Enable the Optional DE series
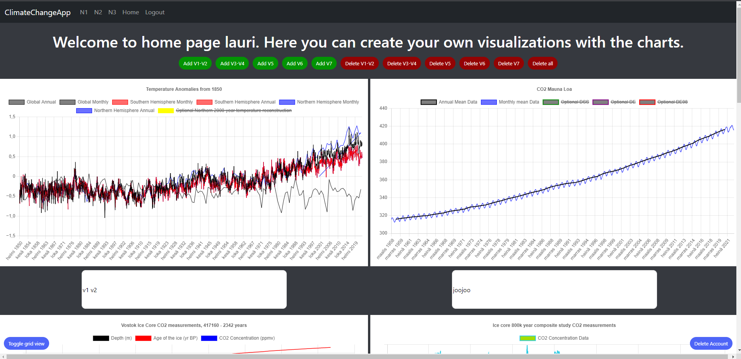741x359 pixels. point(614,102)
